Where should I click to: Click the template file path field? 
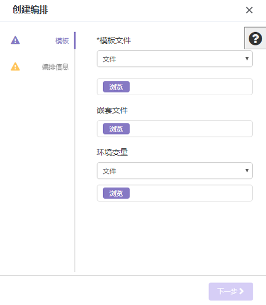click(x=175, y=87)
